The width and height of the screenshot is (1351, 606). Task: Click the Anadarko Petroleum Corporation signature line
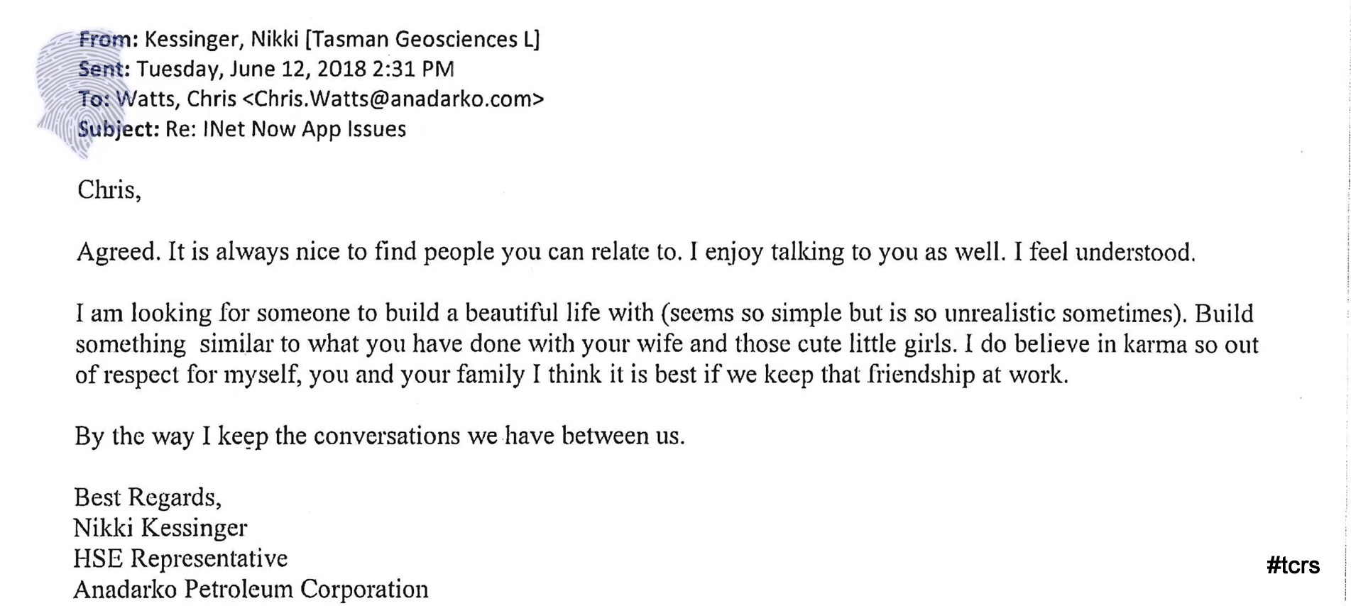point(251,590)
